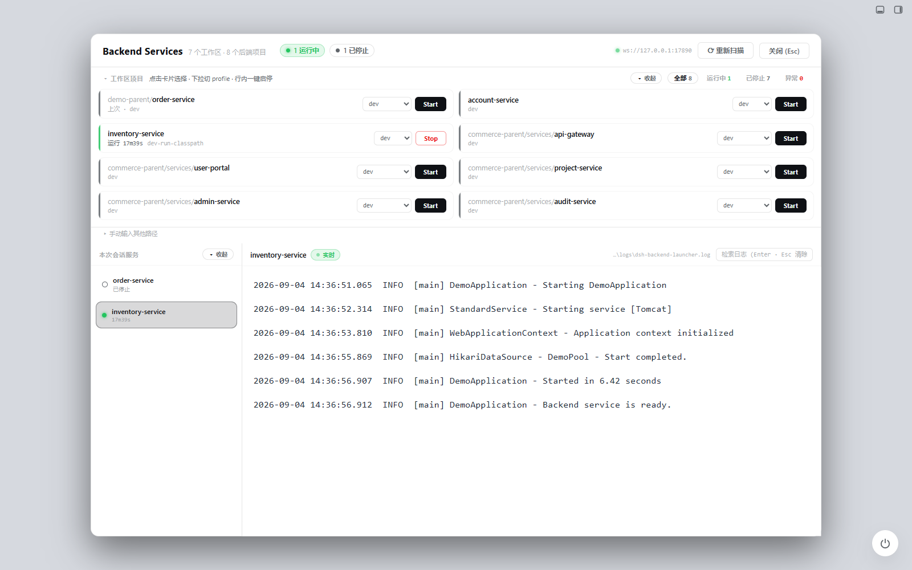This screenshot has width=912, height=570.
Task: Focus the 检索日志 log search field
Action: [764, 254]
